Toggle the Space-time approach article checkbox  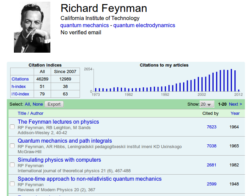tap(12, 184)
